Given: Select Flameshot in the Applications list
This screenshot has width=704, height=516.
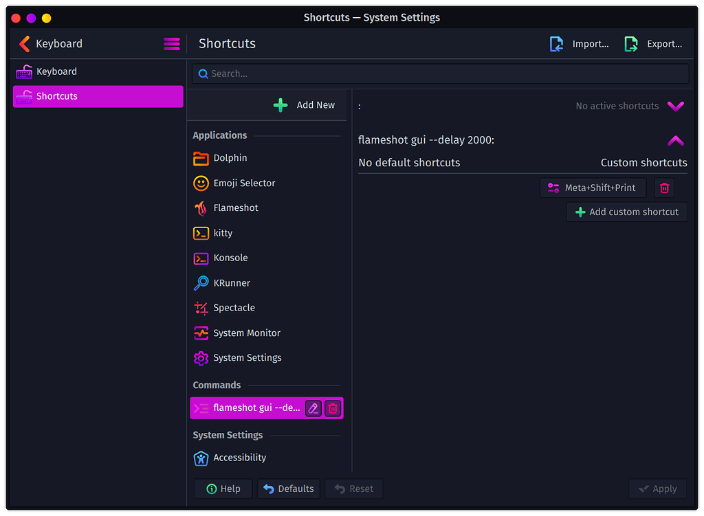Looking at the screenshot, I should tap(234, 207).
